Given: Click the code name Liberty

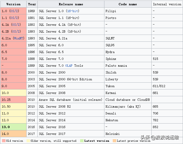Looking at the screenshot, I should 112,79.
